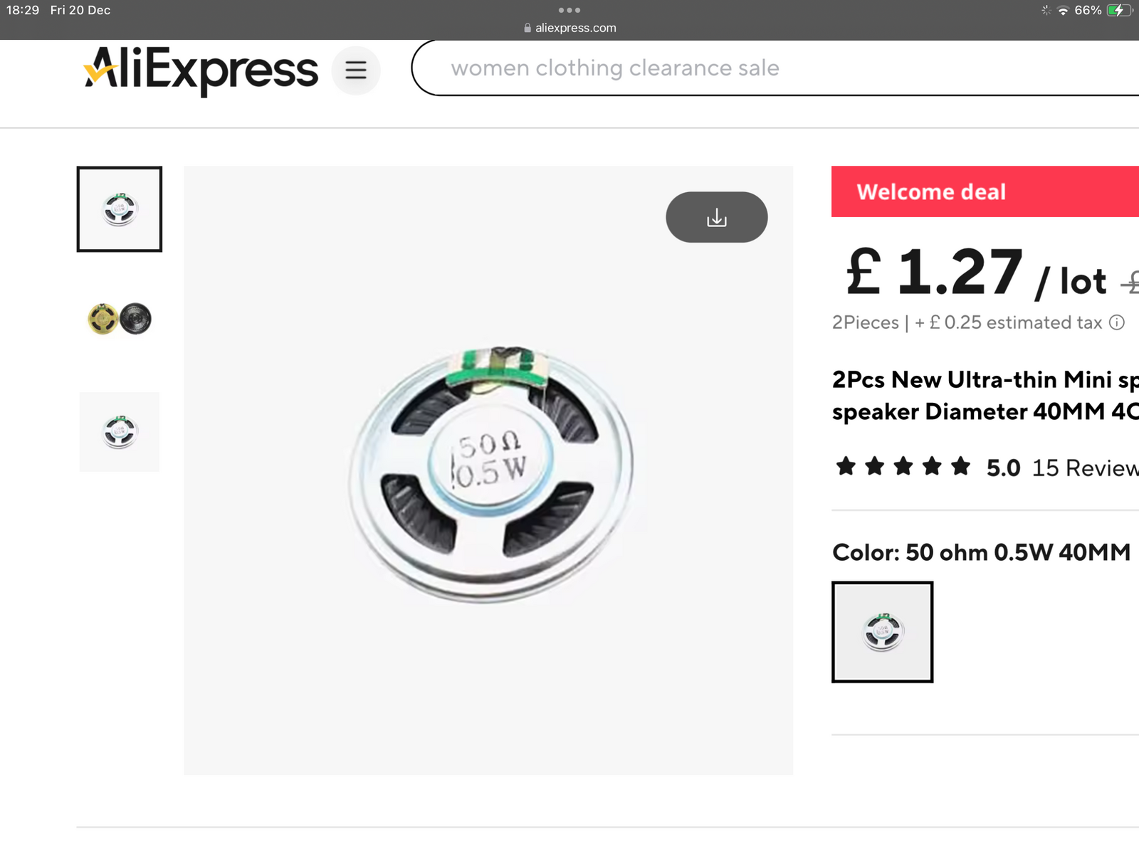This screenshot has height=854, width=1139.
Task: Tap the estimated tax info icon
Action: coord(1117,323)
